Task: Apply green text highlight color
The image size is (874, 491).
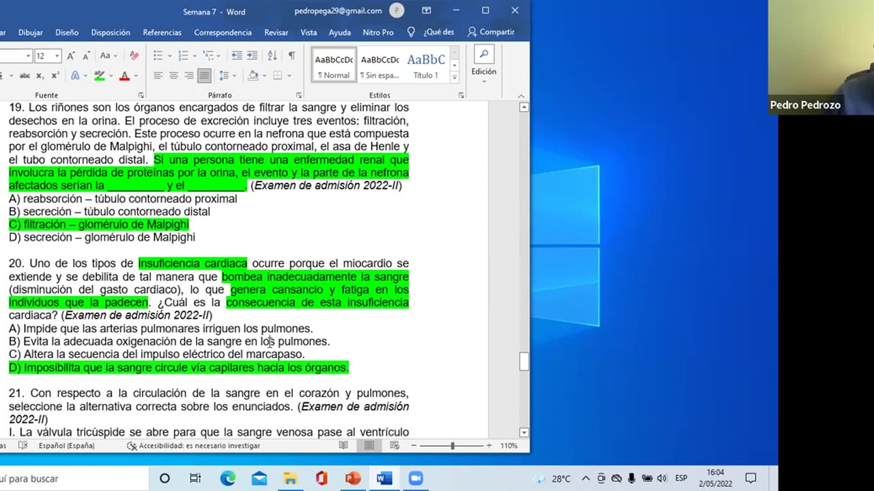Action: (x=100, y=76)
